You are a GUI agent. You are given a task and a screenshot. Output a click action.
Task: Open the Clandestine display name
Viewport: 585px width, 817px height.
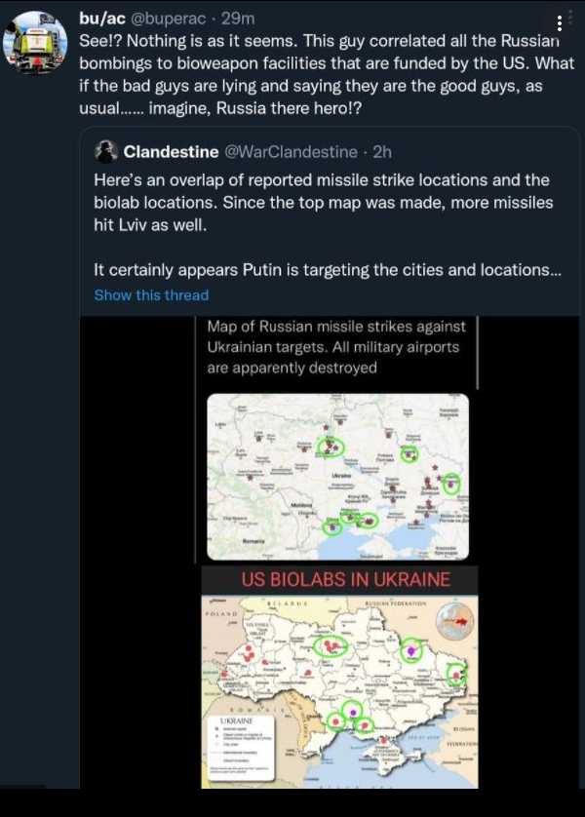171,152
